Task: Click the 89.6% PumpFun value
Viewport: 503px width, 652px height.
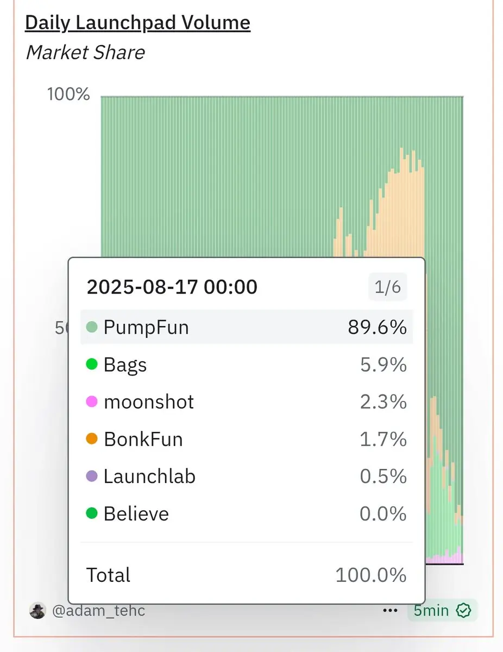Action: (x=378, y=327)
